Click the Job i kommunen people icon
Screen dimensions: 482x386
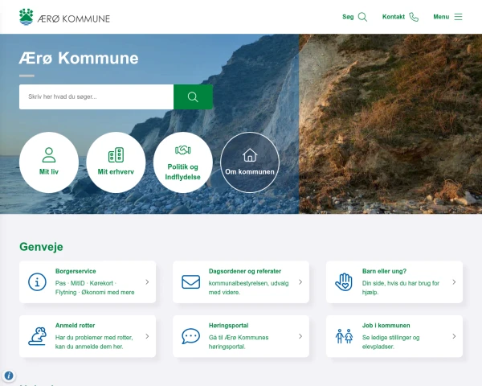[x=344, y=336]
